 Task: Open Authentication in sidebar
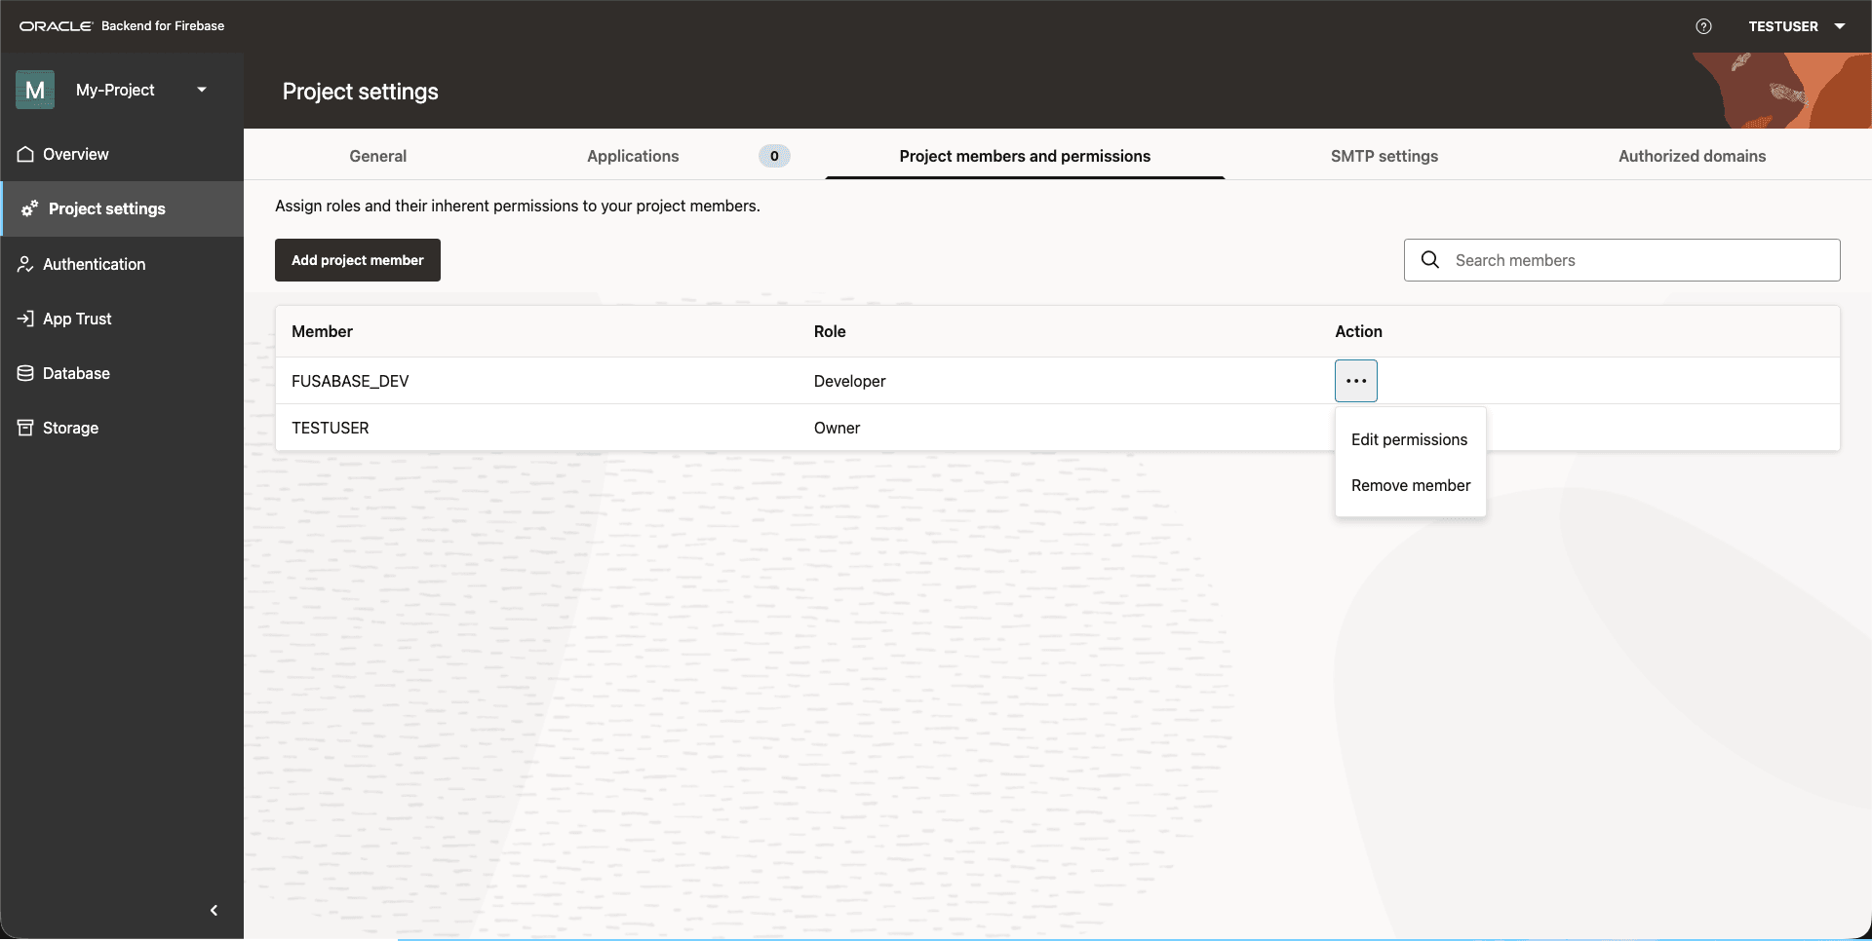pos(122,264)
